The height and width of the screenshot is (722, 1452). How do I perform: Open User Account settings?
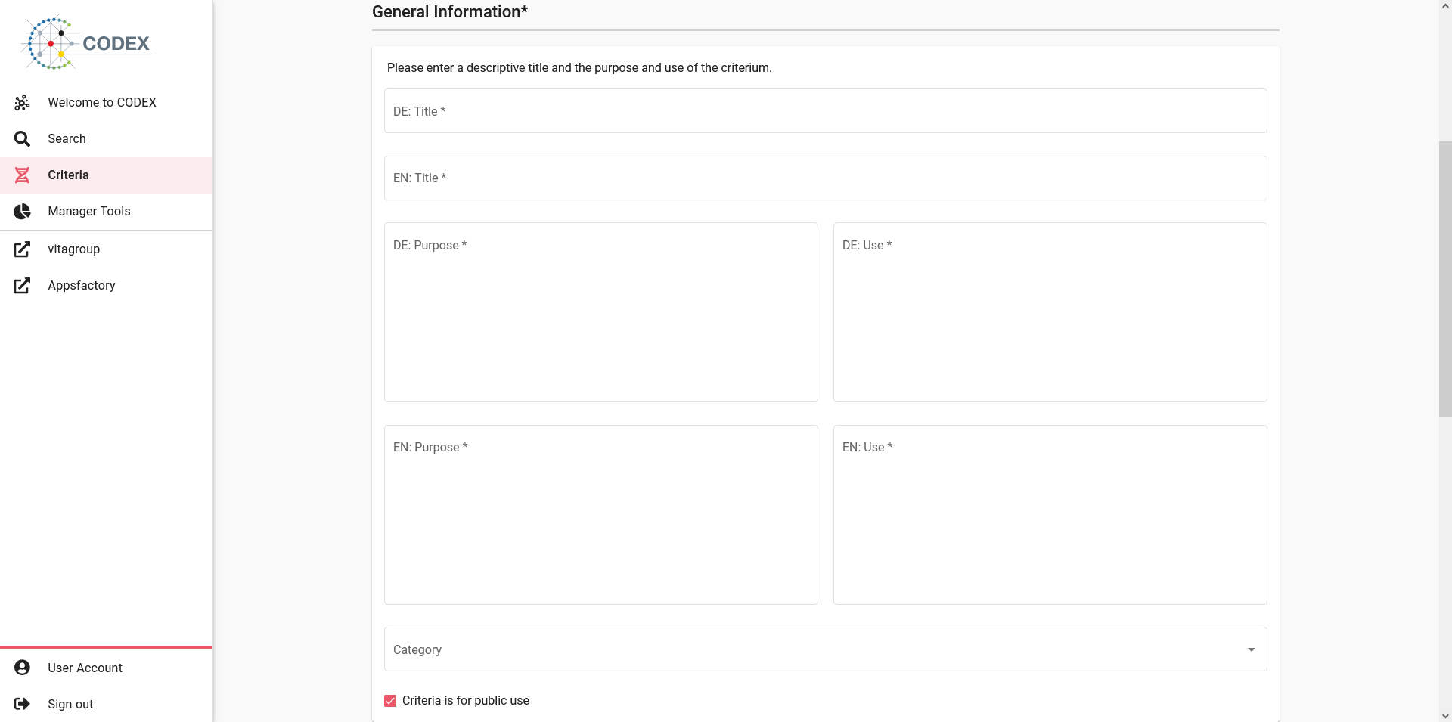106,668
